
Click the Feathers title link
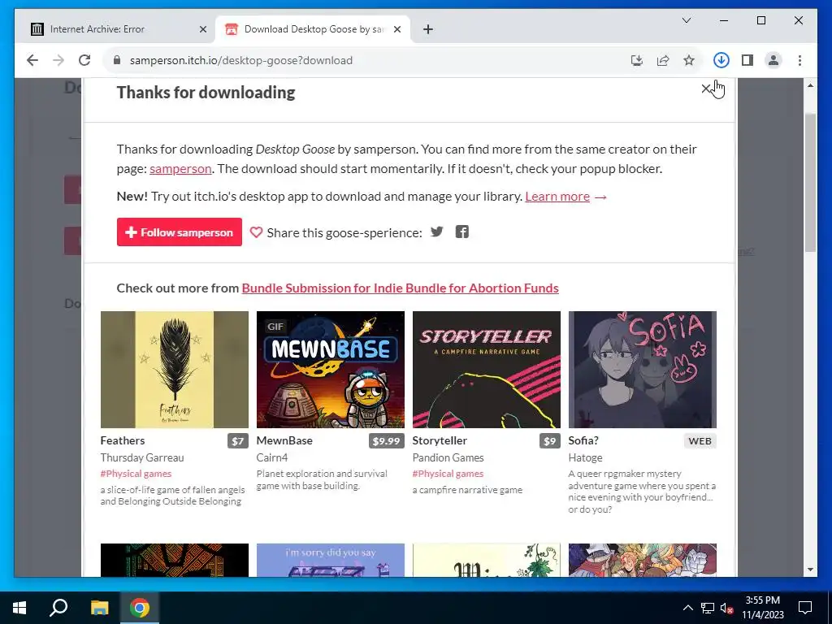point(123,440)
